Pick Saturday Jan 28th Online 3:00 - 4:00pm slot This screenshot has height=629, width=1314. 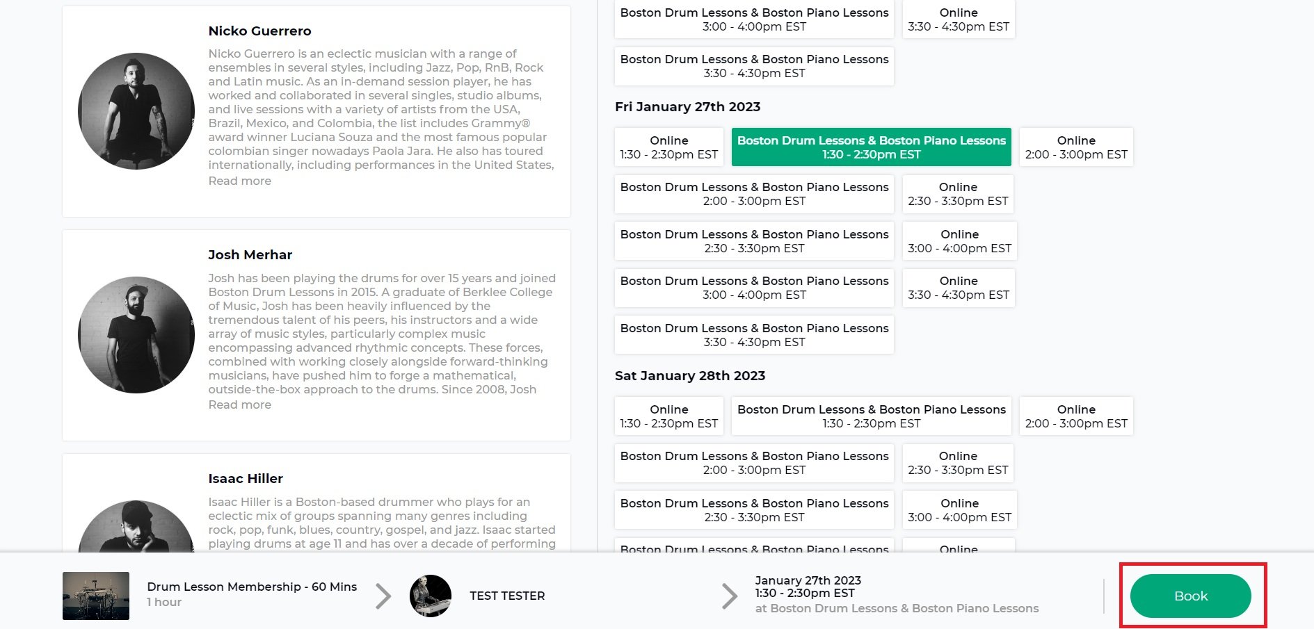(960, 510)
